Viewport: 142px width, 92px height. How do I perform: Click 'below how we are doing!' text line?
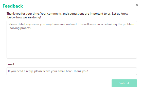coord(24,17)
